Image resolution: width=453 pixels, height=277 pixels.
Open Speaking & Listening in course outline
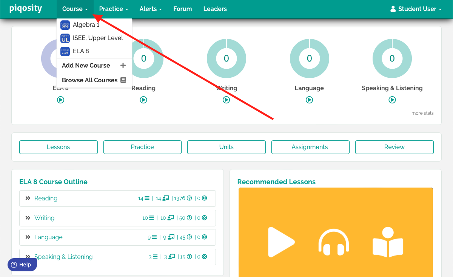pyautogui.click(x=63, y=257)
